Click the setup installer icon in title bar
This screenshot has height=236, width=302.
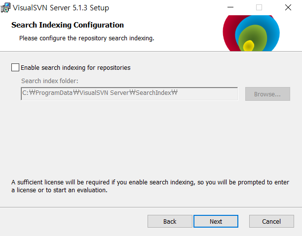pos(5,8)
